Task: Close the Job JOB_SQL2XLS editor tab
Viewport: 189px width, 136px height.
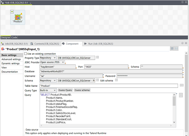Action: [x=30, y=3]
